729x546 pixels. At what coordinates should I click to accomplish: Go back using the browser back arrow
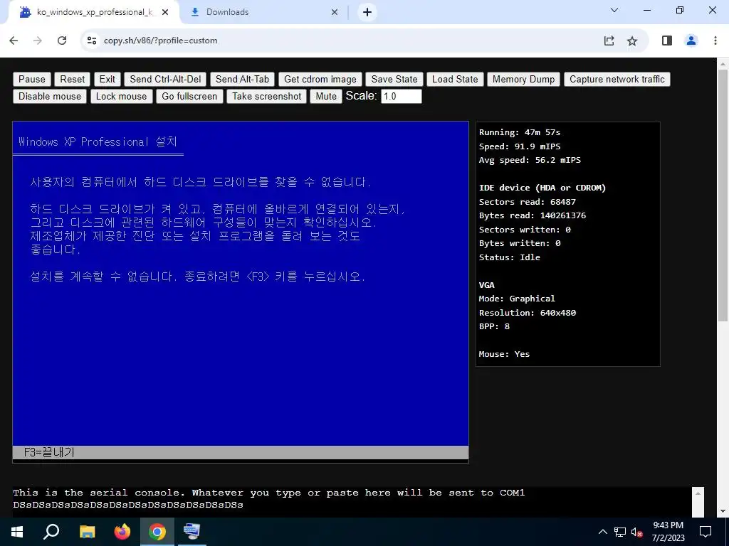coord(14,41)
